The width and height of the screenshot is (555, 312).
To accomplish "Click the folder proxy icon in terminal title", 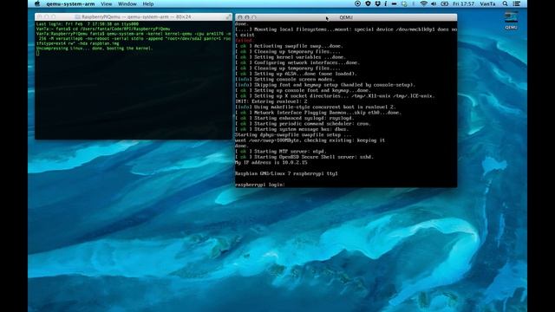I will (x=77, y=16).
